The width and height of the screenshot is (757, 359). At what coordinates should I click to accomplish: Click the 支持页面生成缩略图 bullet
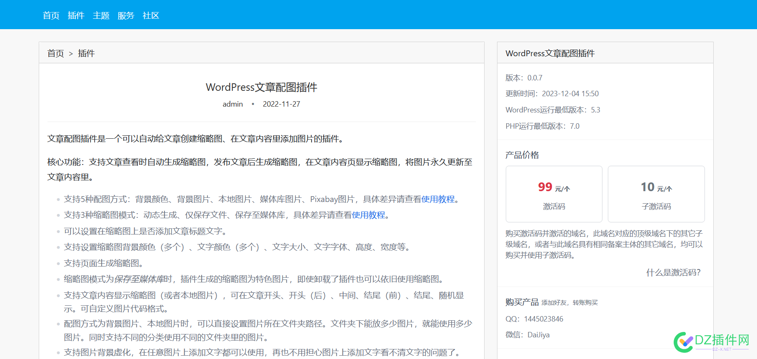pyautogui.click(x=105, y=263)
